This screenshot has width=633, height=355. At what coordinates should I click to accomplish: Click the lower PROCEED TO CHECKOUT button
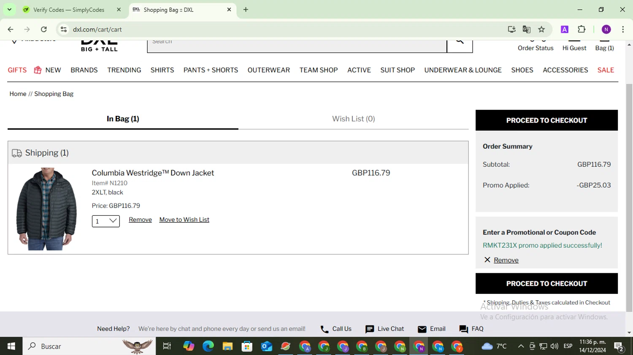point(546,283)
